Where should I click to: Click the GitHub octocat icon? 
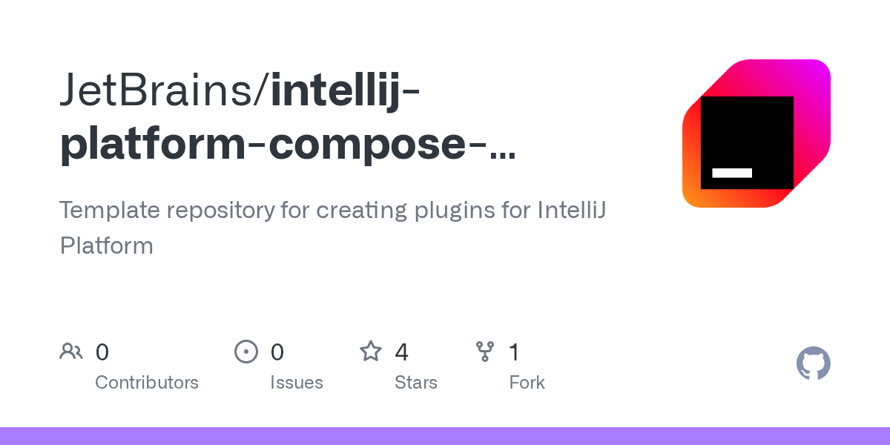(814, 363)
